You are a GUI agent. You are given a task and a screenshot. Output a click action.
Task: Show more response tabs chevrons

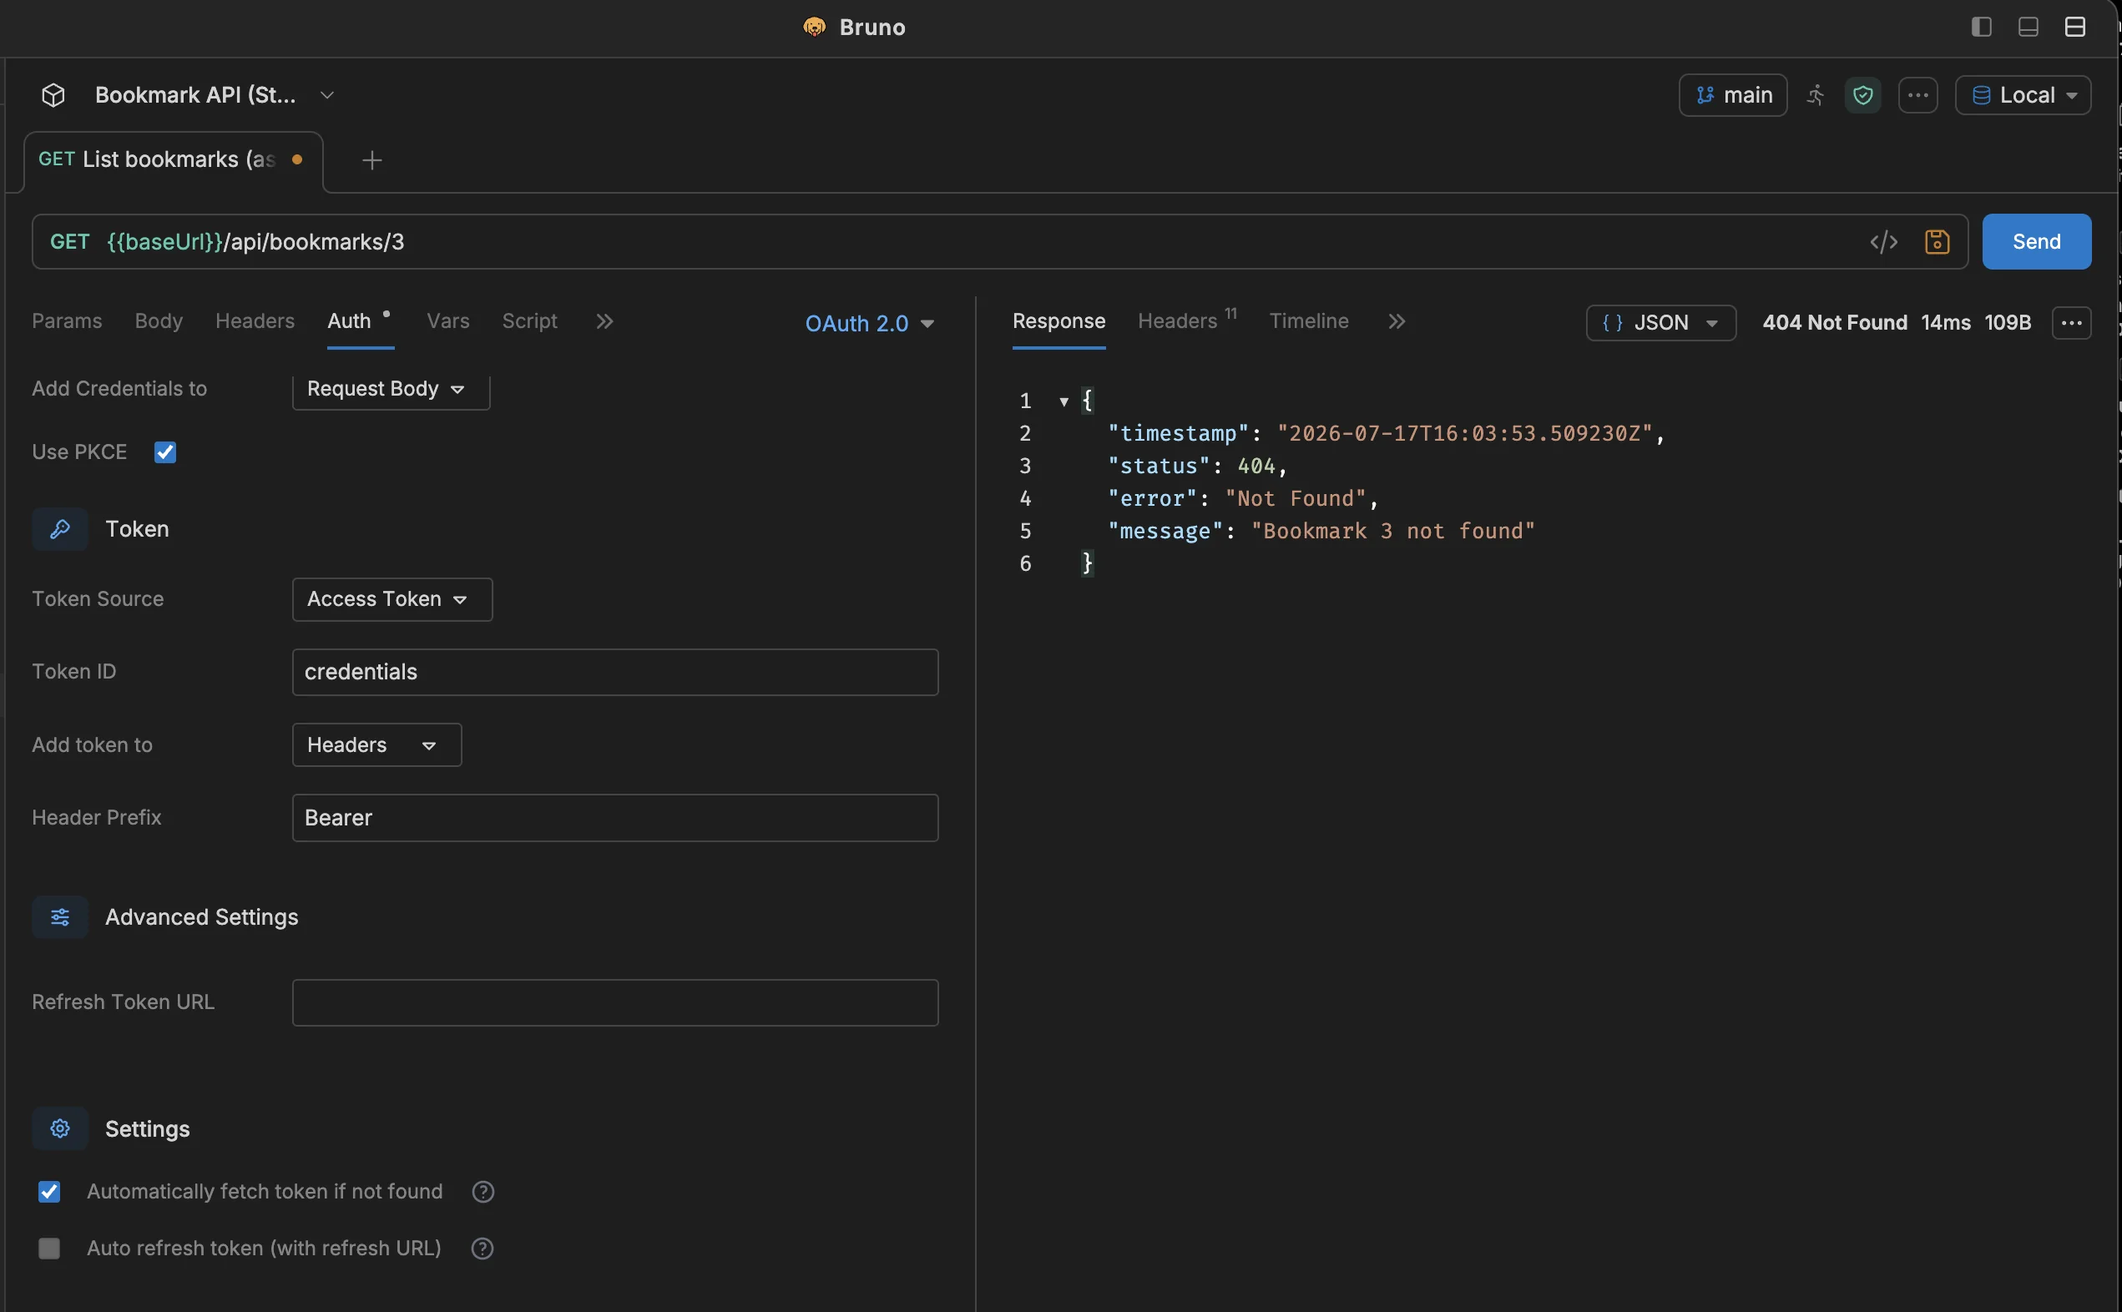pyautogui.click(x=1397, y=321)
